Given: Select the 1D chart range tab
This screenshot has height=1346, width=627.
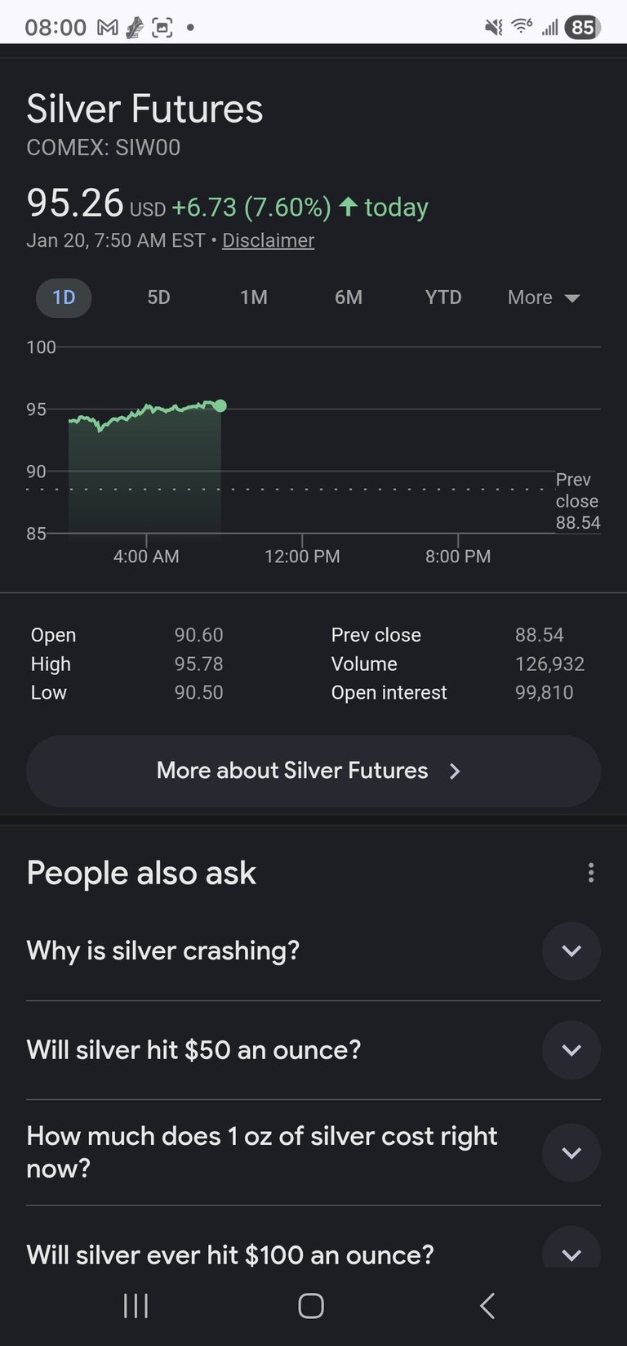Looking at the screenshot, I should click(64, 297).
